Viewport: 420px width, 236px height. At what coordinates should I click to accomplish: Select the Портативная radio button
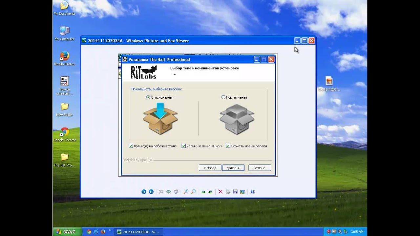tap(223, 97)
